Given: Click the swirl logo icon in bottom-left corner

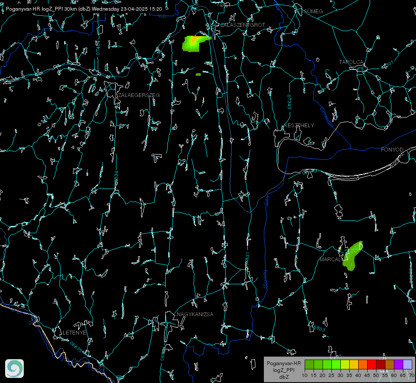Looking at the screenshot, I should (14, 369).
